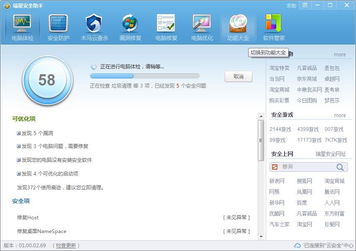
Task: Open the 梦芭莎 link
Action: [332, 100]
